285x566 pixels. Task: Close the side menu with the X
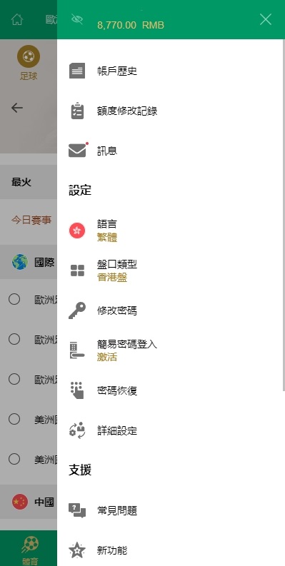pos(266,19)
